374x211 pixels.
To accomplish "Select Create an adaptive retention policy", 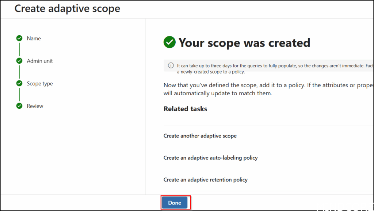I will pos(205,180).
